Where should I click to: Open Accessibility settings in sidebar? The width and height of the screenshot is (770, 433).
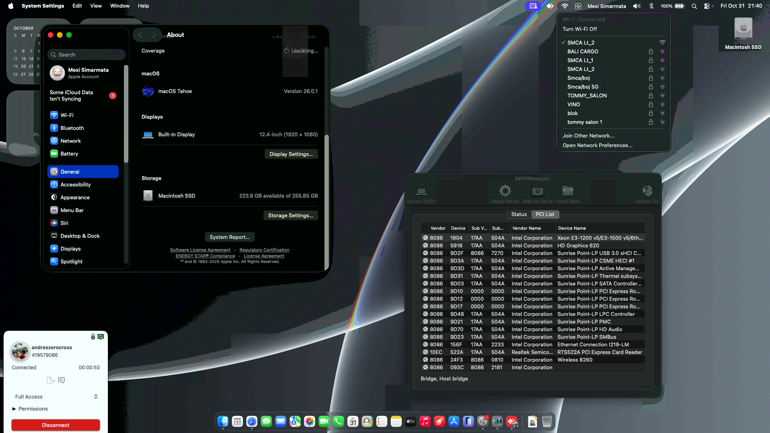pyautogui.click(x=83, y=184)
